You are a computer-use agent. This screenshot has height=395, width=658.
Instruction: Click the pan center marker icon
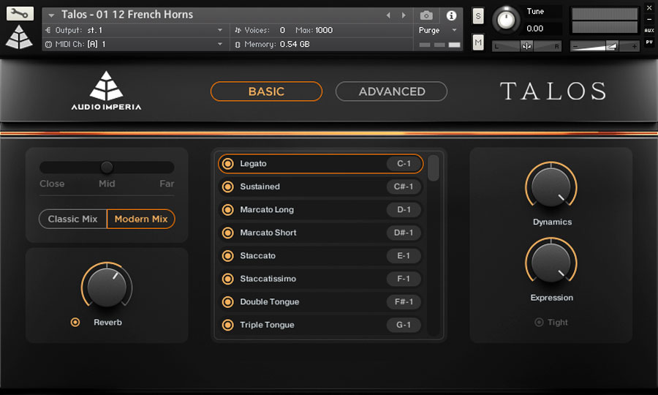click(526, 46)
